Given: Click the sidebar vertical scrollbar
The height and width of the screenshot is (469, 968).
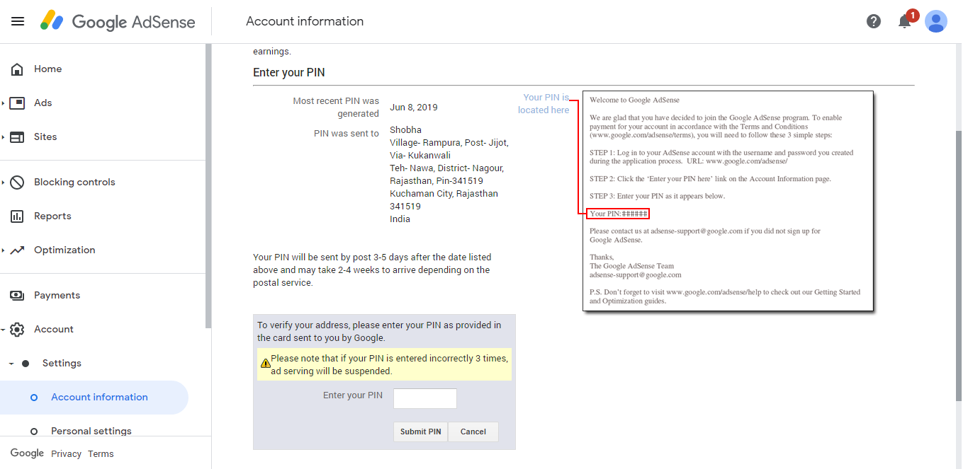Looking at the screenshot, I should tap(208, 185).
